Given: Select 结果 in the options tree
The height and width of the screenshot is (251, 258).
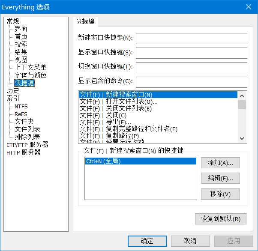Looking at the screenshot, I should (x=21, y=52).
